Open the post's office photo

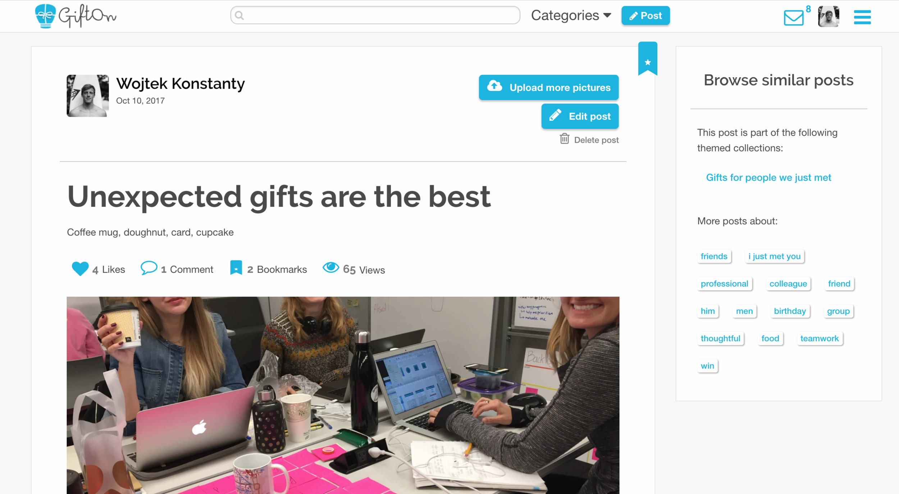(x=343, y=395)
